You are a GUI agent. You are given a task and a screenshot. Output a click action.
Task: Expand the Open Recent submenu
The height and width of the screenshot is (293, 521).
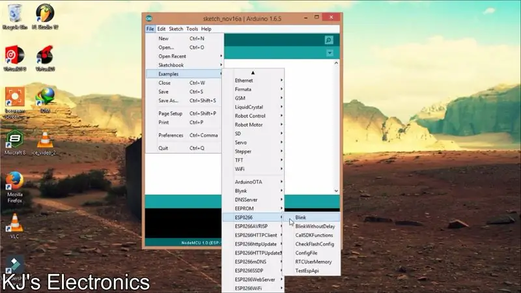(x=184, y=56)
